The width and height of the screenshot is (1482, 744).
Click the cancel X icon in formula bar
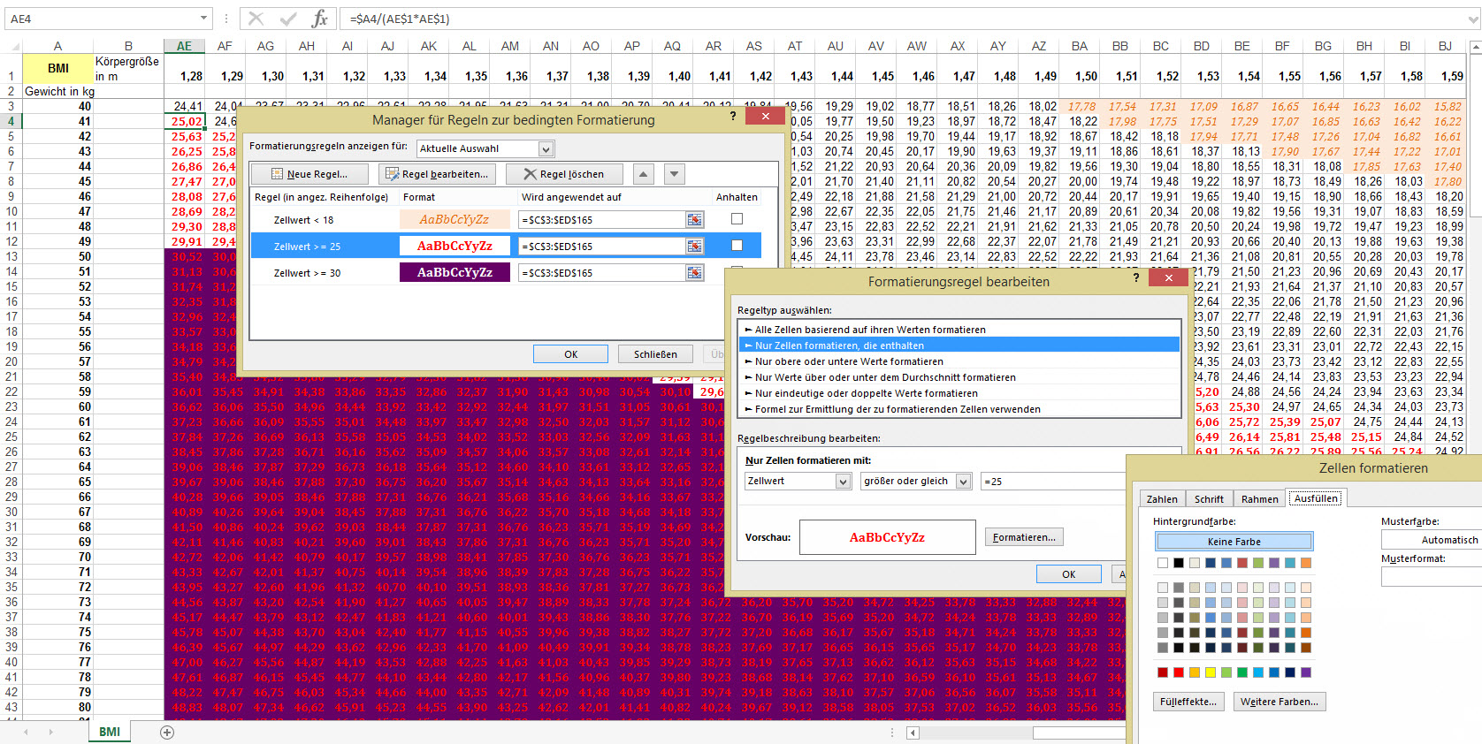coord(256,19)
